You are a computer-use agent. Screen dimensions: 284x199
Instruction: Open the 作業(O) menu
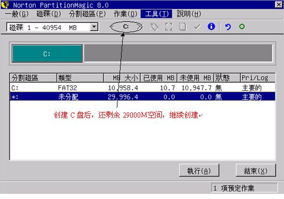(x=126, y=14)
